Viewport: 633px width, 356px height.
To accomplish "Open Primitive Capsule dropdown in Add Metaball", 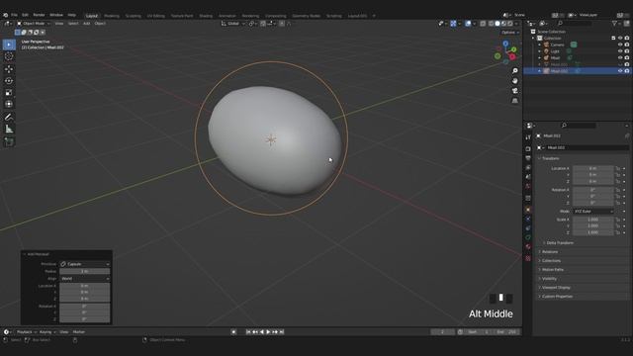I will tap(85, 264).
